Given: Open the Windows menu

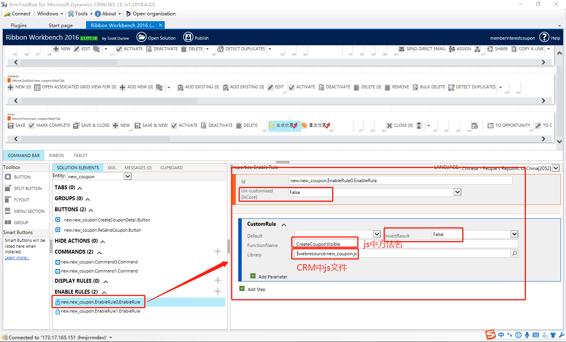Looking at the screenshot, I should [50, 13].
